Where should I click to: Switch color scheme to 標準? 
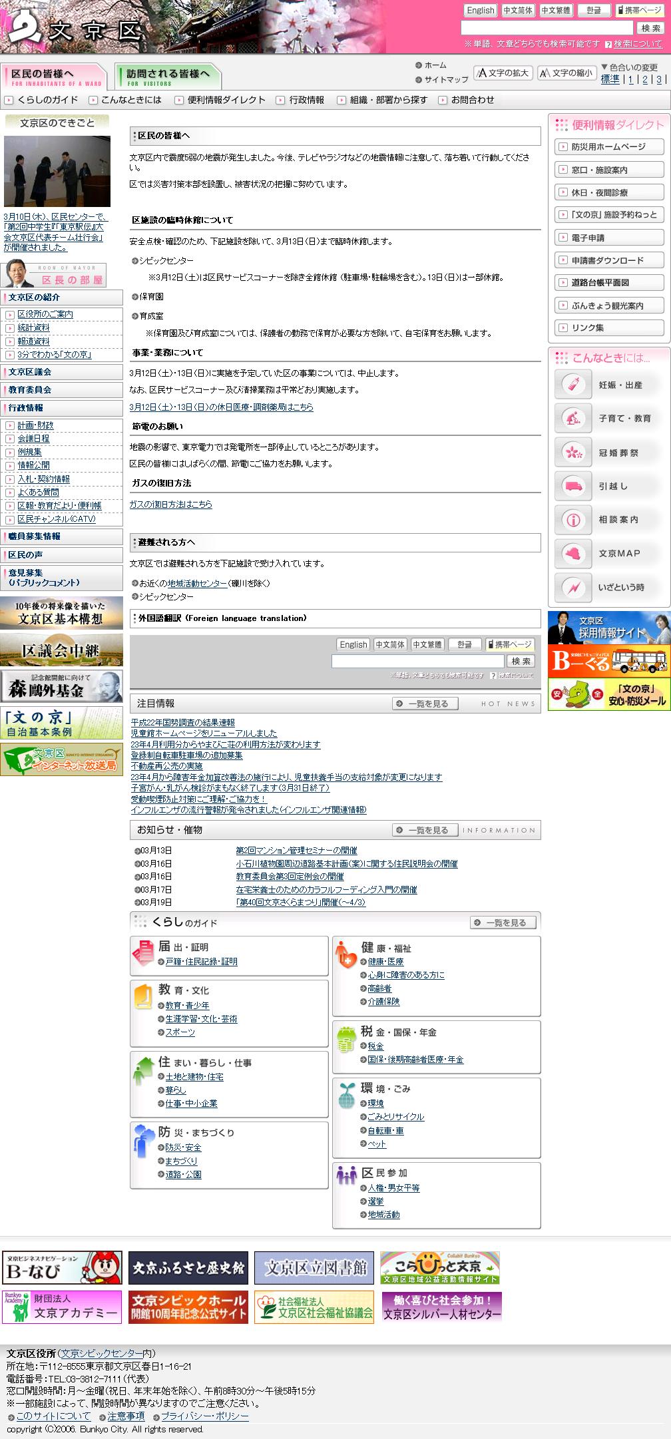(610, 79)
